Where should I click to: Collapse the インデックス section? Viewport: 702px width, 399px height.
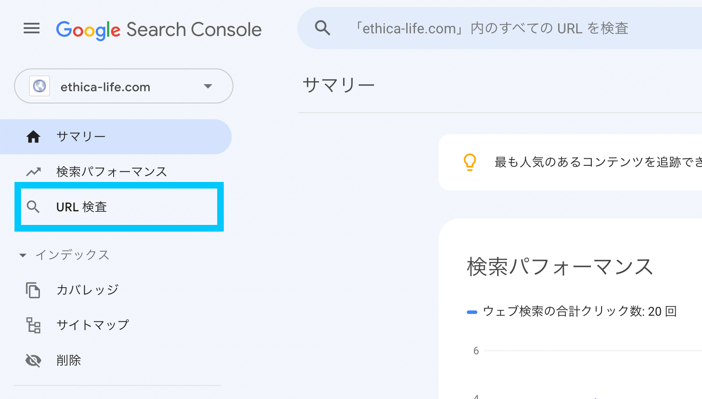(22, 255)
